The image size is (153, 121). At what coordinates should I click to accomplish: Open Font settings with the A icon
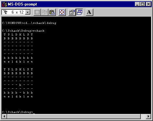(89, 12)
